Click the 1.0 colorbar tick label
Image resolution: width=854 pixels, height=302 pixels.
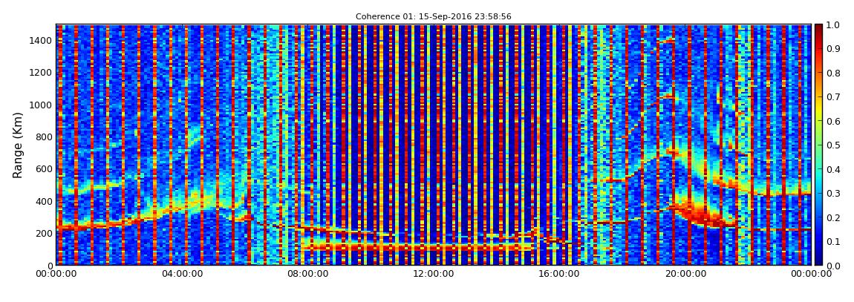coord(834,24)
